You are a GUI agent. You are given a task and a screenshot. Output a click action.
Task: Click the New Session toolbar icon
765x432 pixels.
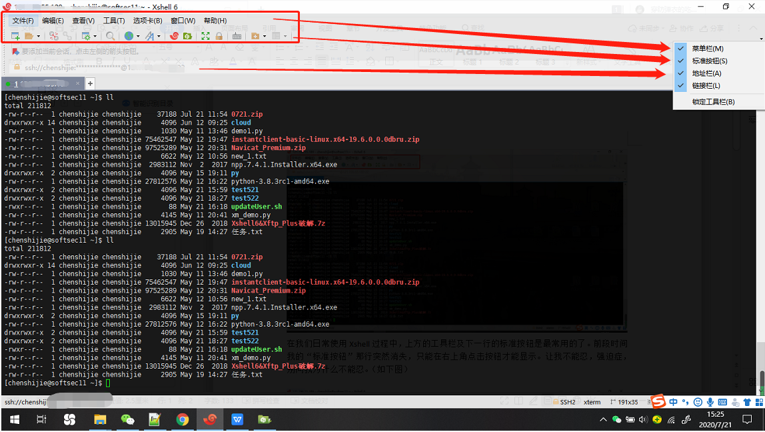tap(15, 36)
